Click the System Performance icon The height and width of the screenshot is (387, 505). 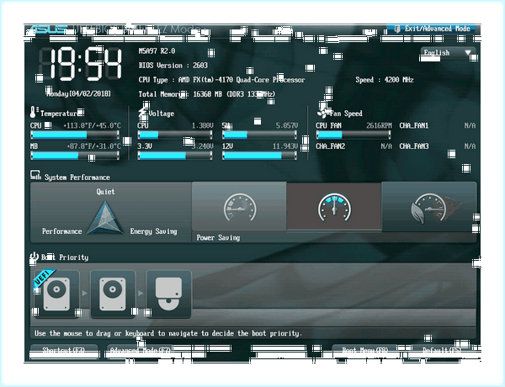(x=35, y=175)
